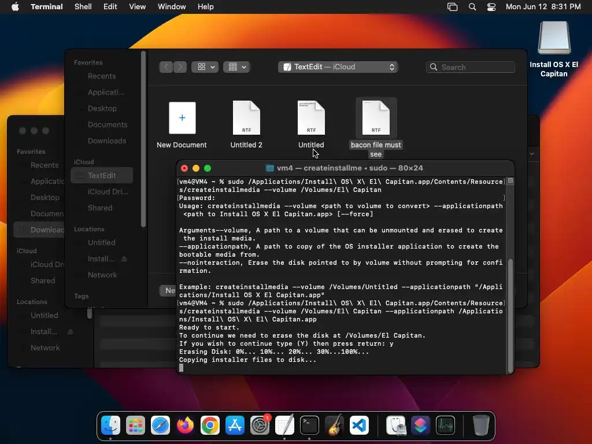Viewport: 592px width, 444px height.
Task: Open the group-by view dropdown
Action: (236, 67)
